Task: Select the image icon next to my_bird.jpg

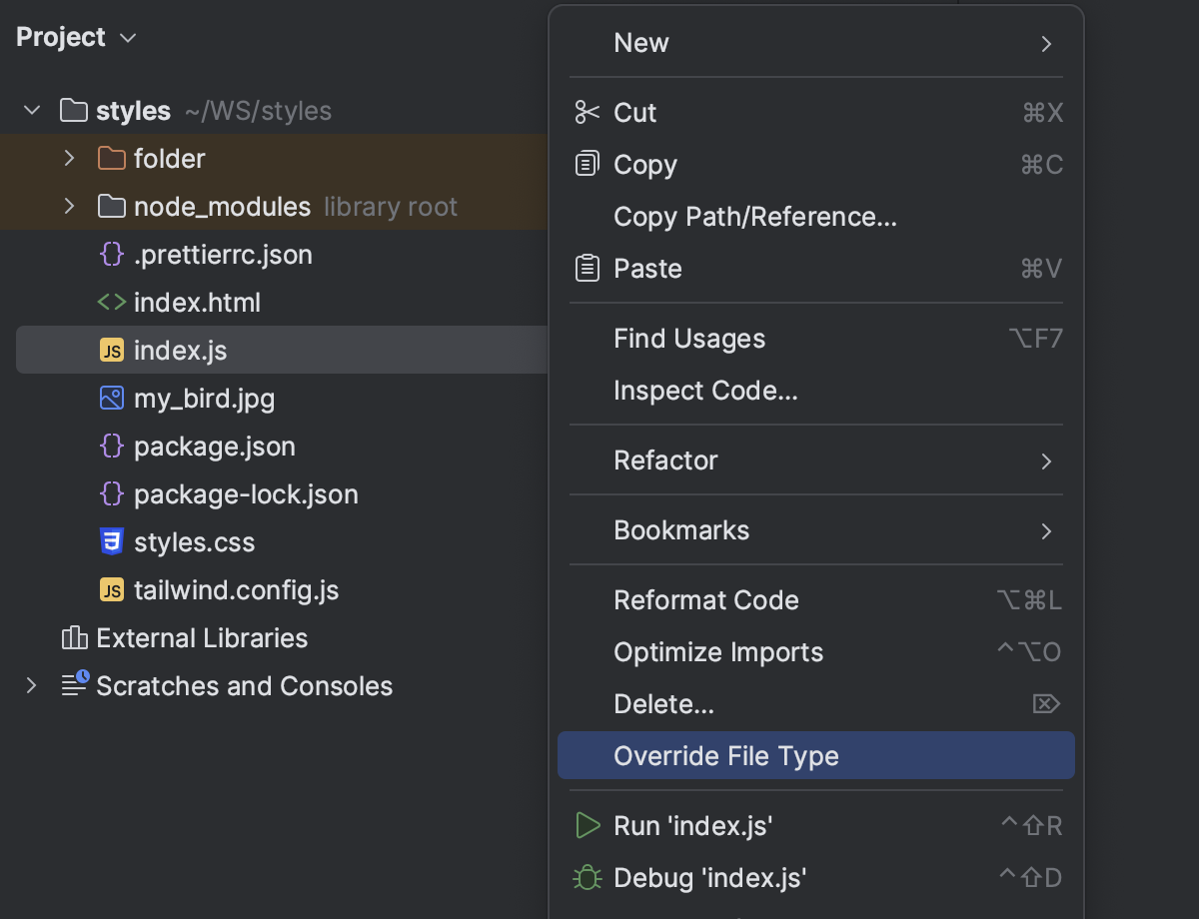Action: click(x=111, y=399)
